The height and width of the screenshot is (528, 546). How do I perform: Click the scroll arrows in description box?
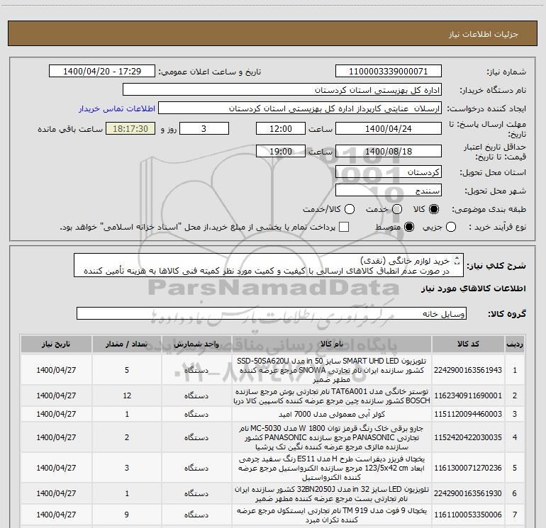pos(457,261)
